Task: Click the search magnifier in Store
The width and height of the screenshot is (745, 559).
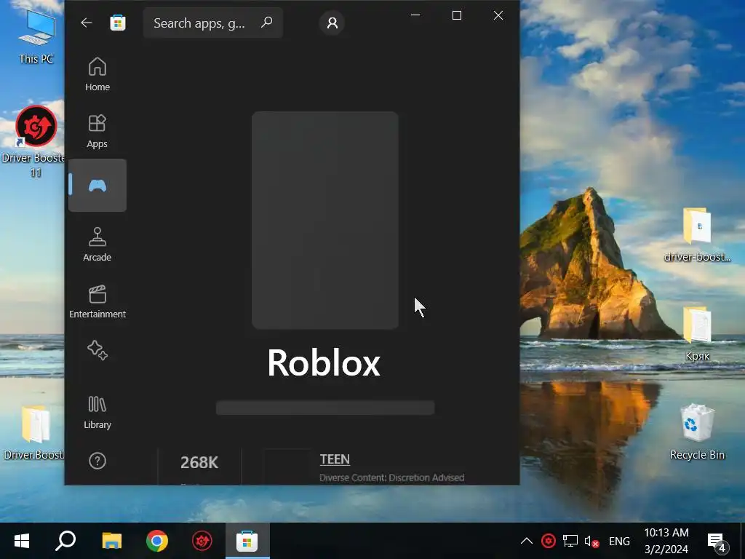Action: pyautogui.click(x=267, y=22)
